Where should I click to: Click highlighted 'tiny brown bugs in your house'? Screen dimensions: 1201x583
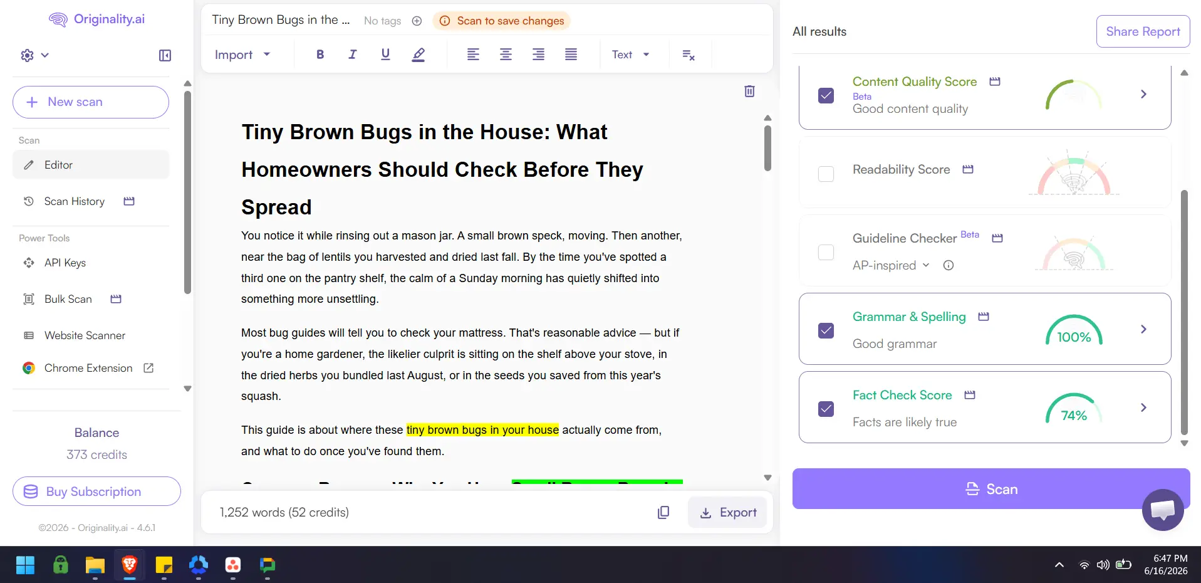point(482,430)
